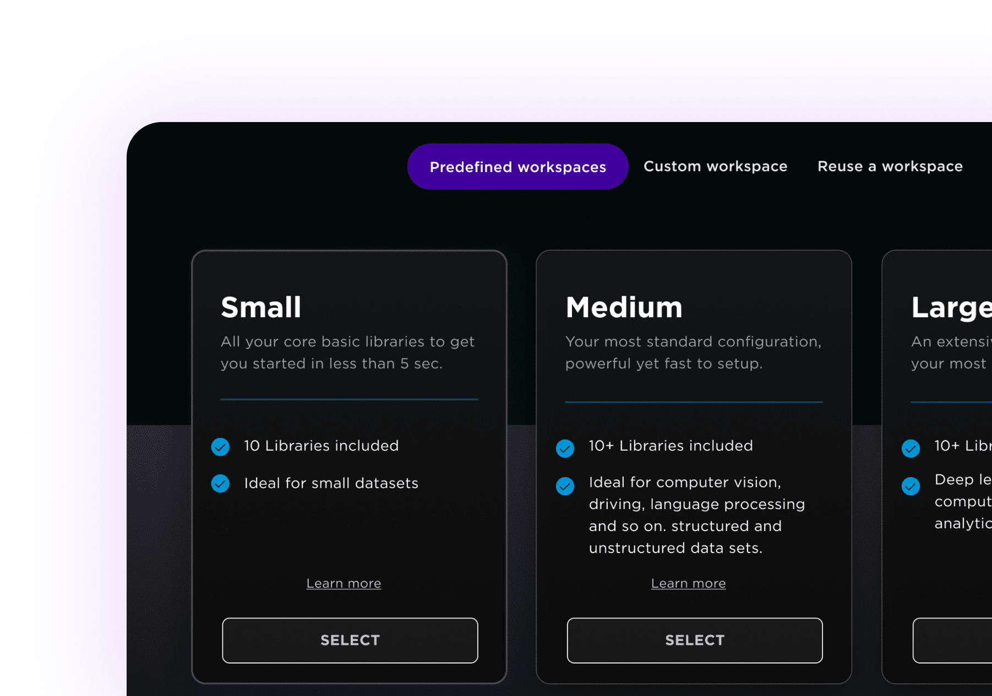The height and width of the screenshot is (696, 992).
Task: Click the "Large" card heading
Action: [951, 307]
